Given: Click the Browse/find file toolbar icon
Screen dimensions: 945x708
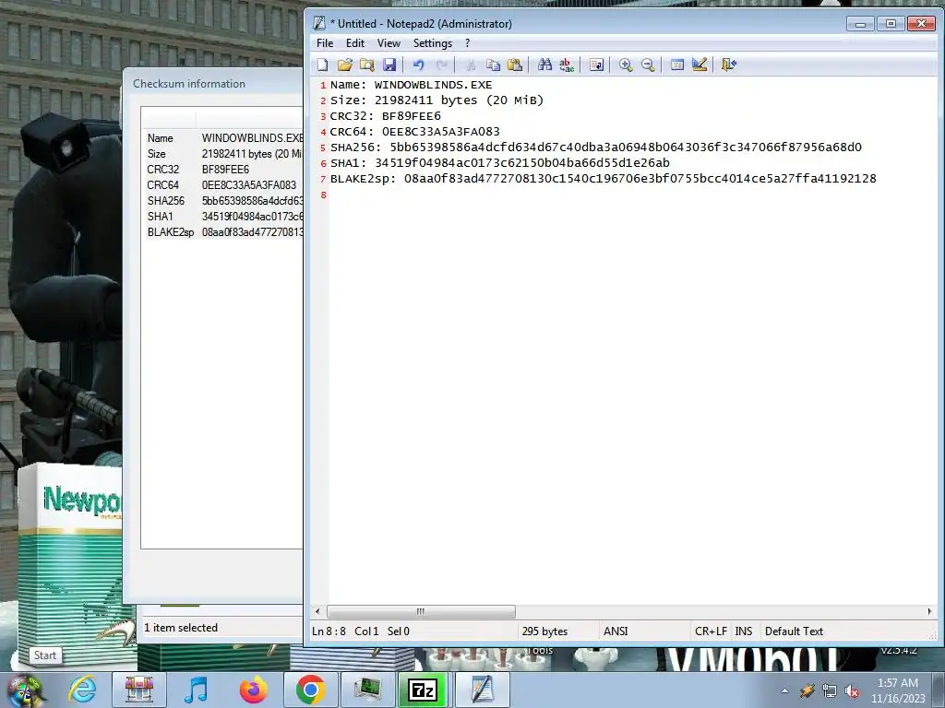Looking at the screenshot, I should [x=367, y=65].
